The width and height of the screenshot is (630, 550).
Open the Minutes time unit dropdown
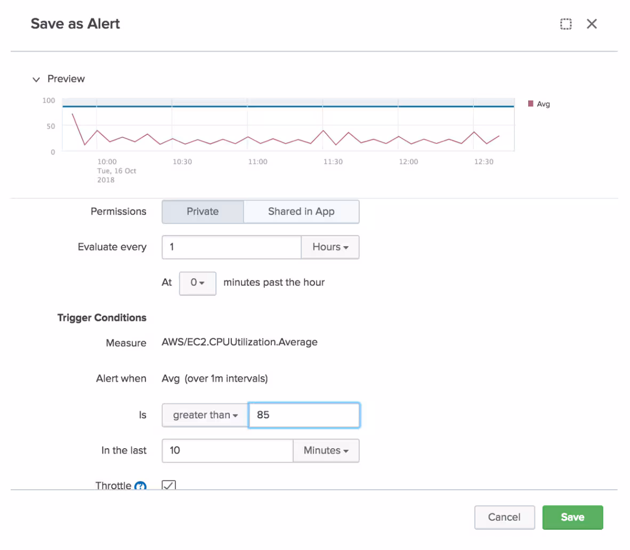pyautogui.click(x=326, y=451)
